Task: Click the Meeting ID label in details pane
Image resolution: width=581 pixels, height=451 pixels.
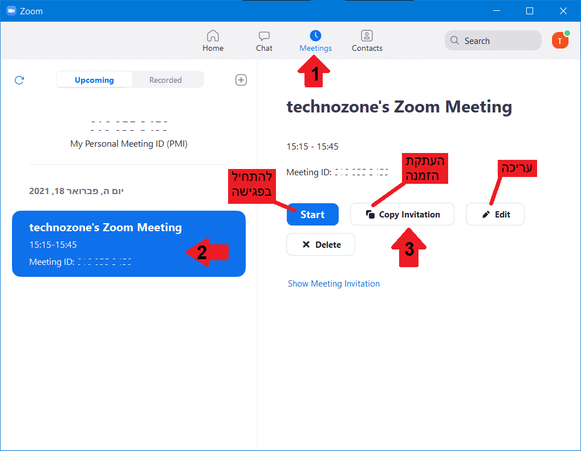Action: click(308, 172)
